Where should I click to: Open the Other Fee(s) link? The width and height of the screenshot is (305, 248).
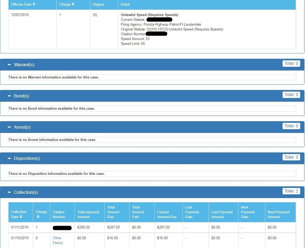click(x=58, y=240)
